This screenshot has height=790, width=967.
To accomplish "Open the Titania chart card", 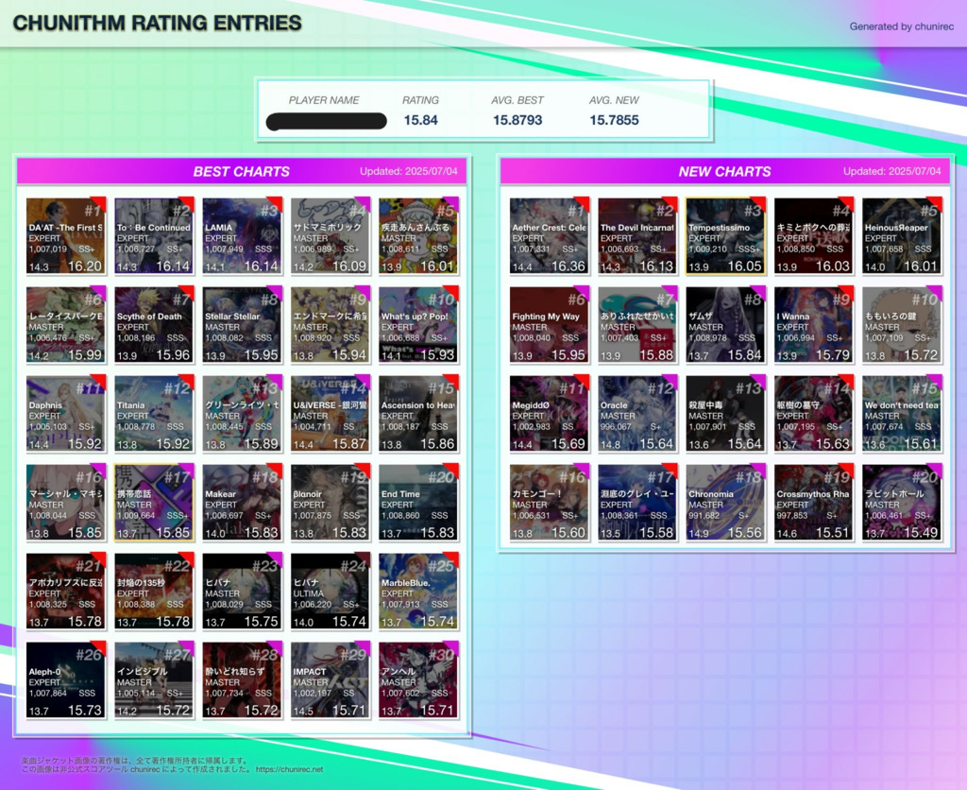I will pyautogui.click(x=154, y=414).
